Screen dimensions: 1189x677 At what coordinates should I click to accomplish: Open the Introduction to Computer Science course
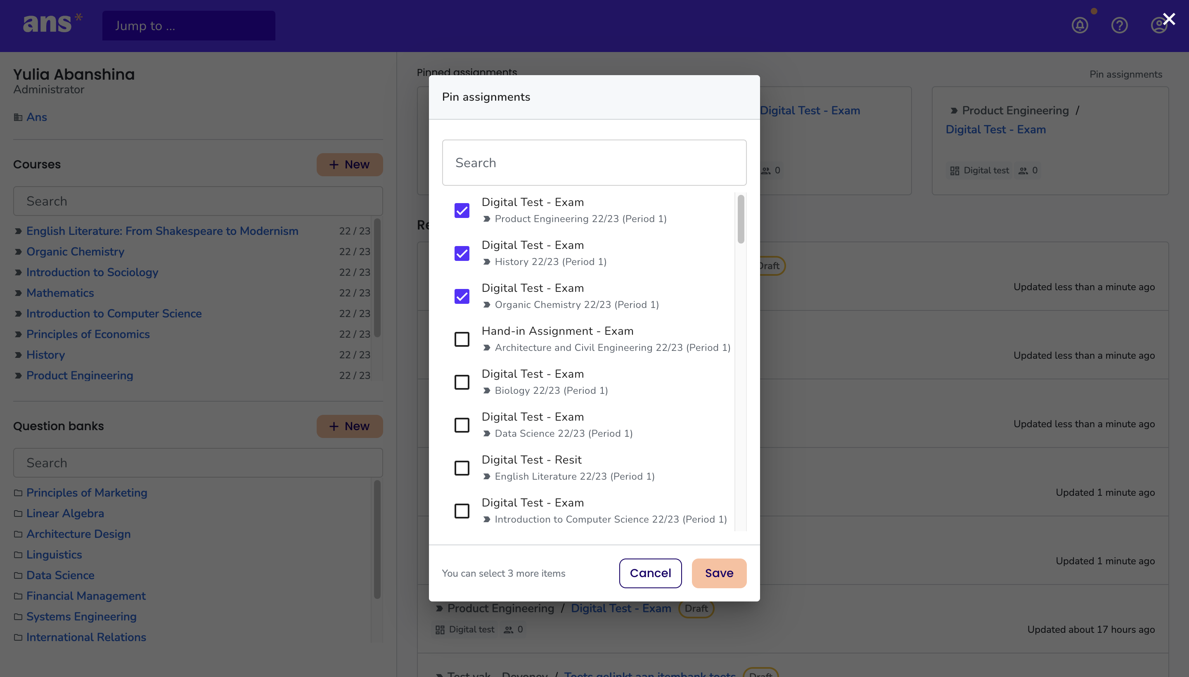[x=114, y=314]
